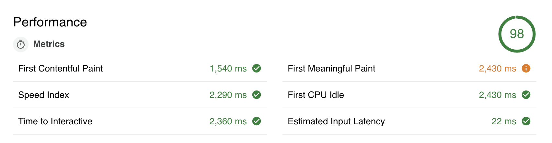
Task: Click the 98 performance score gauge
Action: coord(517,34)
